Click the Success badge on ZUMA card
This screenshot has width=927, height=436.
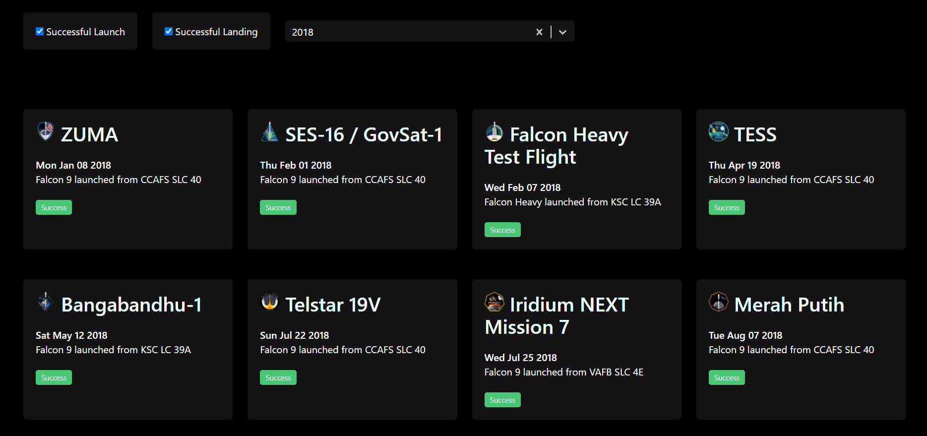click(x=54, y=207)
